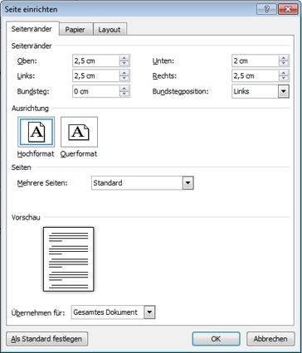
Task: Click the Gesamtes Dokument combo box
Action: point(114,312)
